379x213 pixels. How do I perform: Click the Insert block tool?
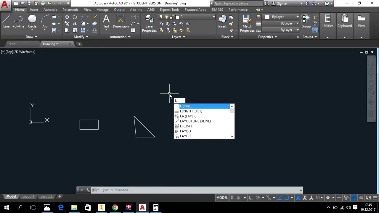222,22
